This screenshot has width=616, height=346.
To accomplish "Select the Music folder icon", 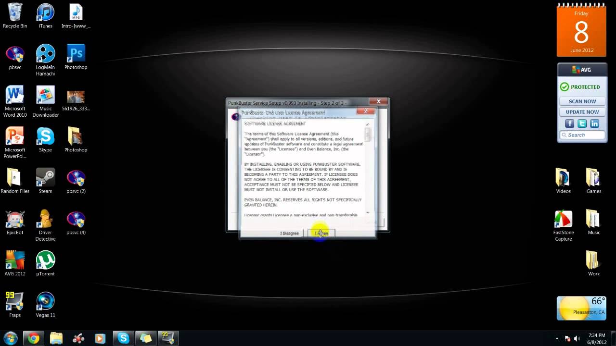I will 593,222.
